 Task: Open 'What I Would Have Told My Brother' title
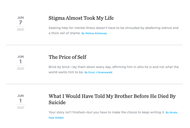tap(112, 96)
